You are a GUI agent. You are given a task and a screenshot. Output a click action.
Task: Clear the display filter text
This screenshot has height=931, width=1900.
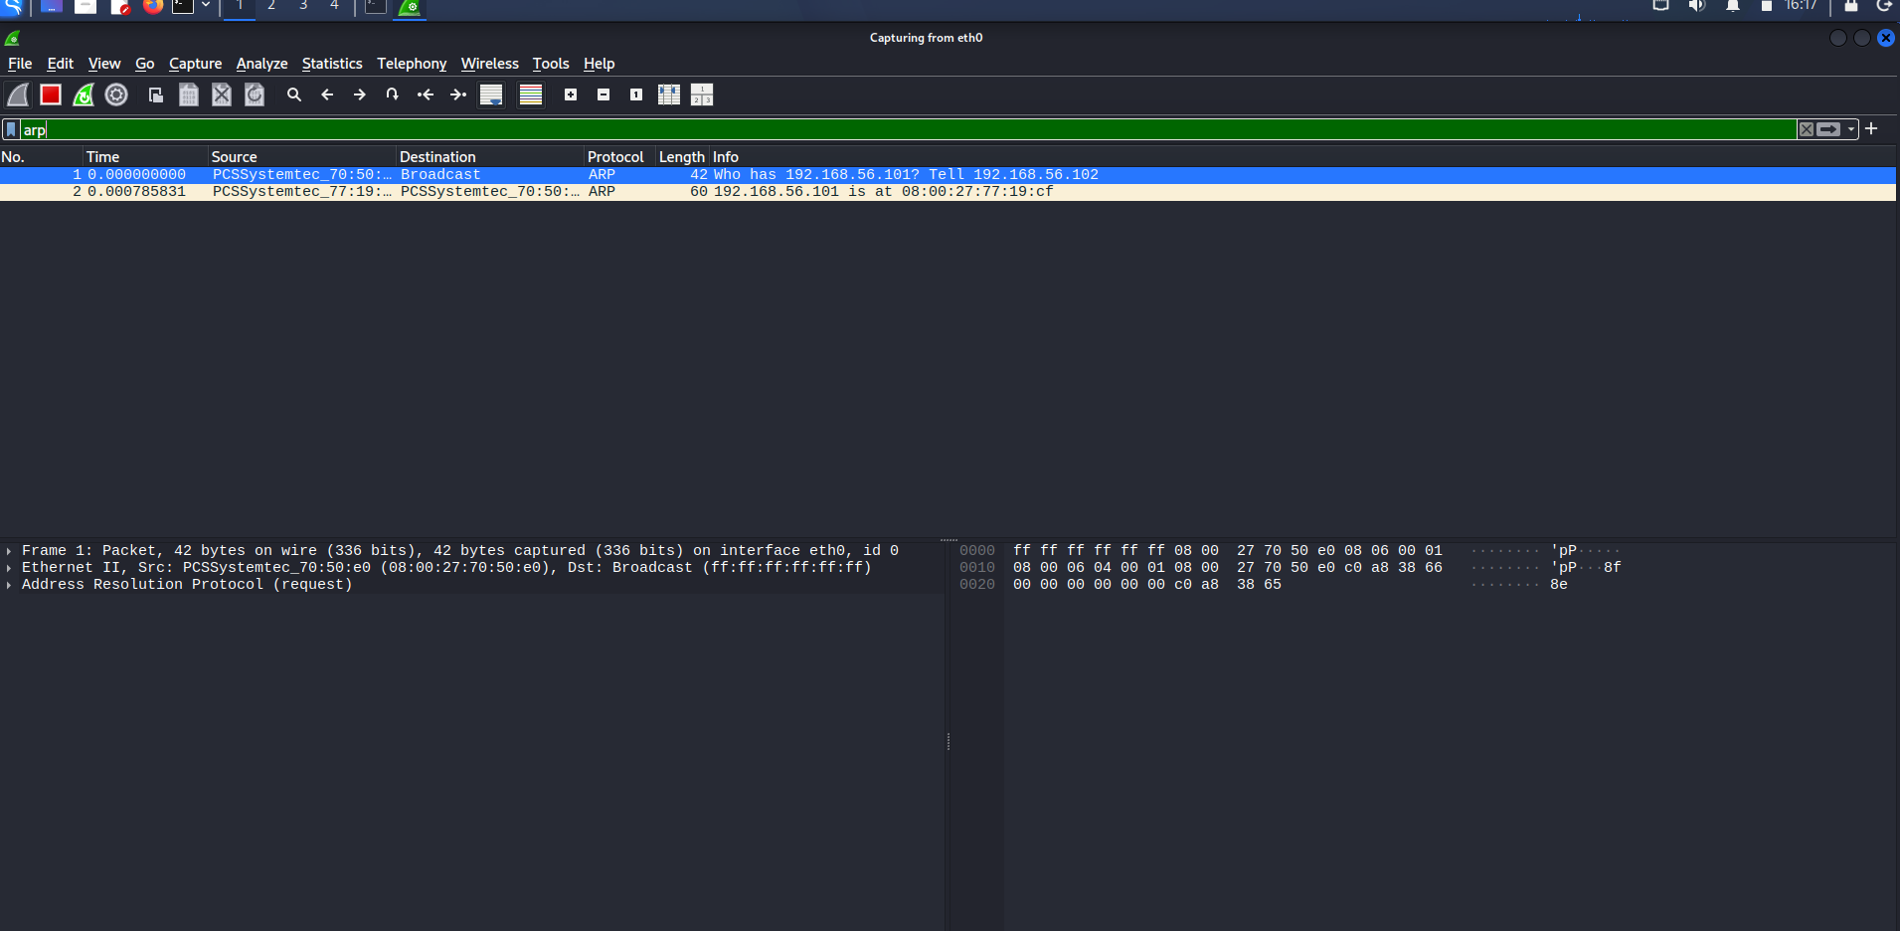(1807, 129)
